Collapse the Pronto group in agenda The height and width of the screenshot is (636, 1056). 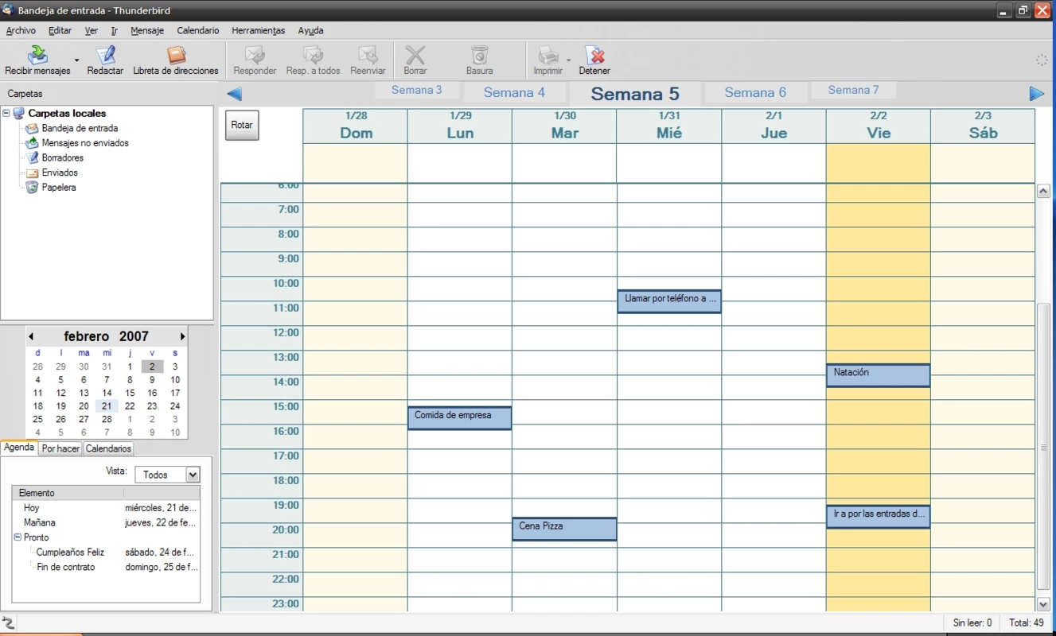[x=18, y=537]
